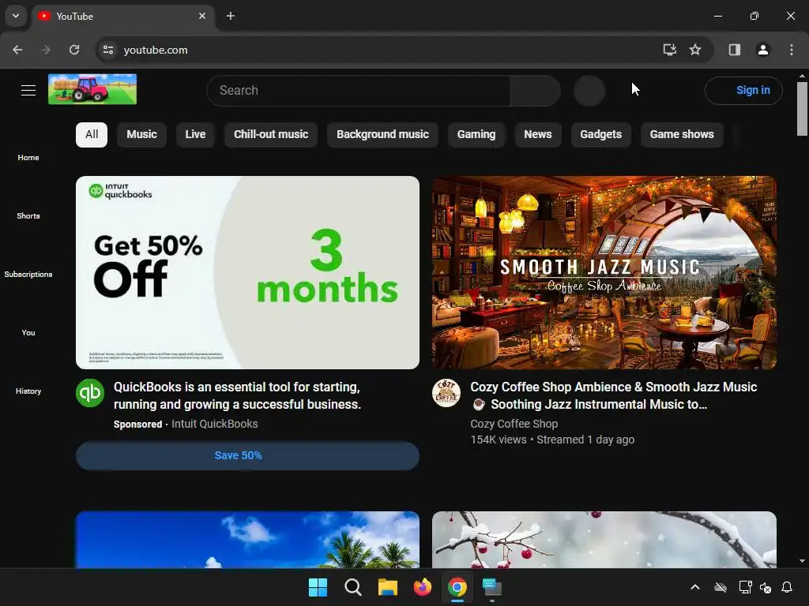Select the News filter chip
809x606 pixels.
538,134
